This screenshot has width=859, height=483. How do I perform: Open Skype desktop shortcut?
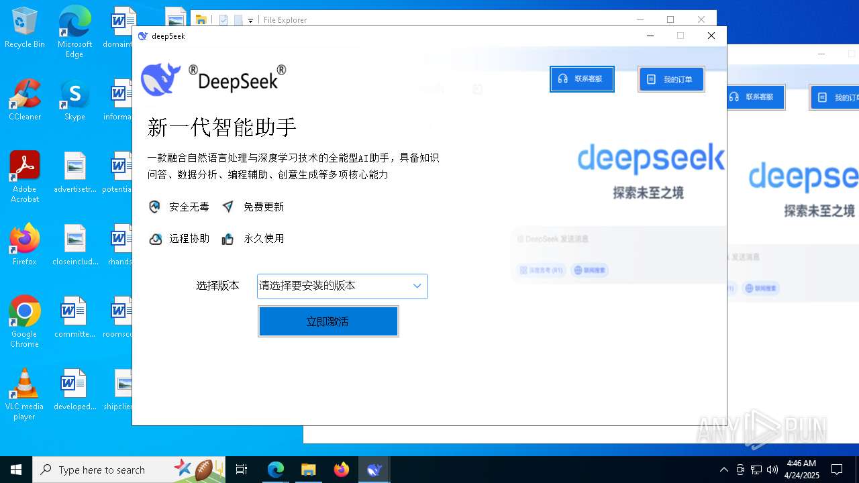point(74,100)
